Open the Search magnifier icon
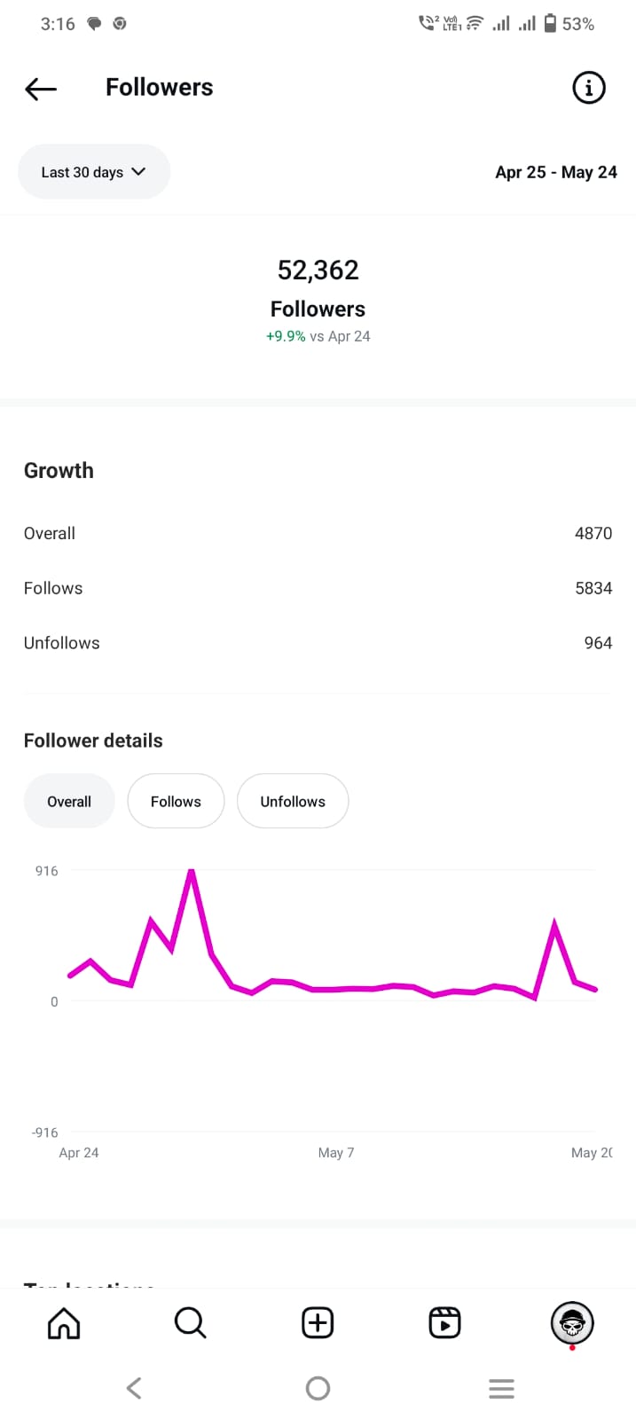Image resolution: width=636 pixels, height=1419 pixels. pos(190,1322)
